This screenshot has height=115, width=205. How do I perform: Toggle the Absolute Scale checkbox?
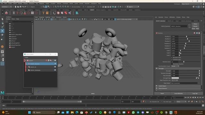pos(172,57)
